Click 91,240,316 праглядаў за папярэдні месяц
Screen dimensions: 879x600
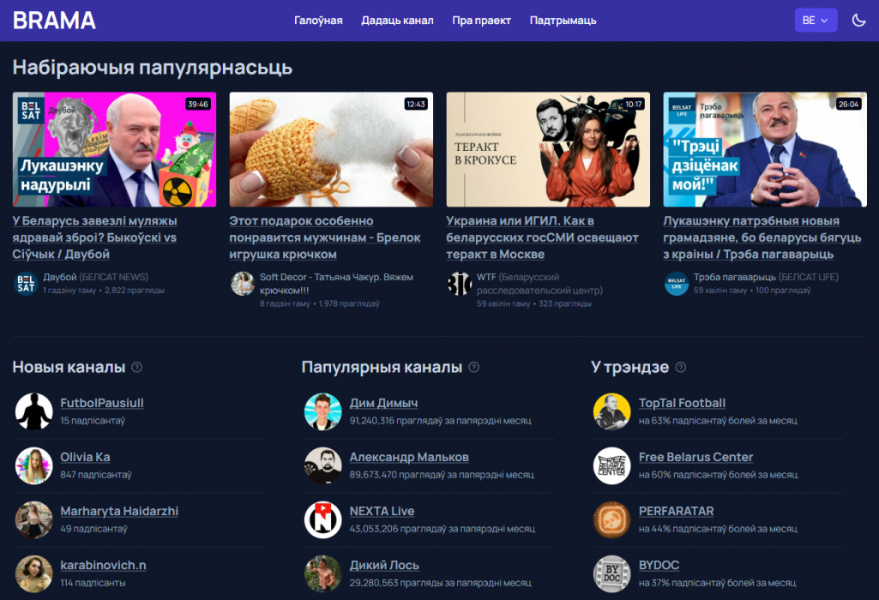[441, 421]
